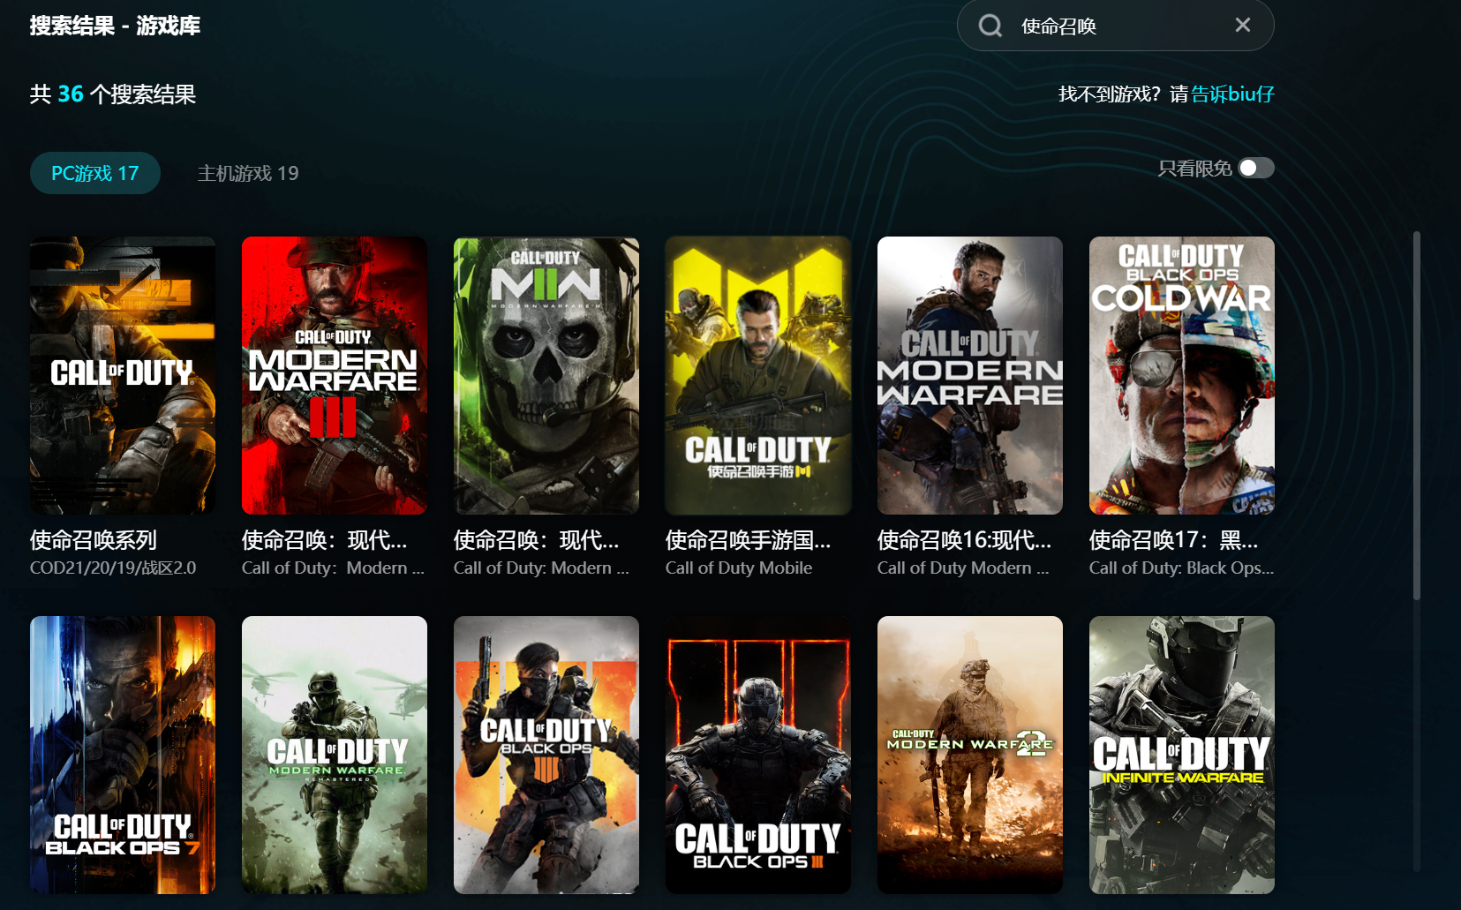
Task: Select the red Modern Warfare III cover
Action: pos(335,375)
